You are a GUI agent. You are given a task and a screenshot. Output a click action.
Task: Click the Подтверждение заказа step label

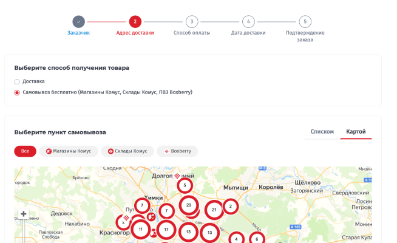point(305,36)
